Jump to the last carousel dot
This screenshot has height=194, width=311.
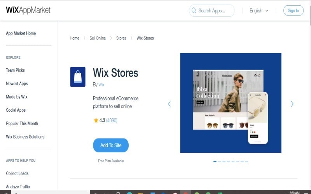click(246, 161)
